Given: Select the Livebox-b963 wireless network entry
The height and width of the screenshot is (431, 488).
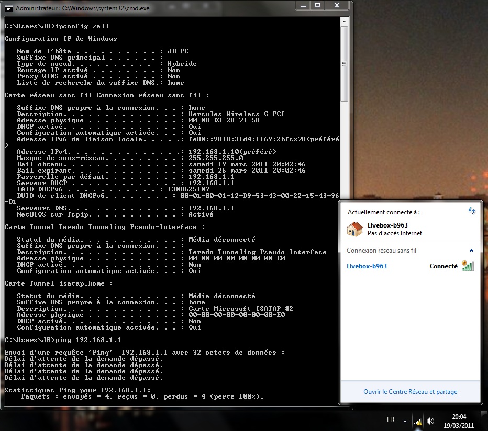Looking at the screenshot, I should (x=367, y=266).
